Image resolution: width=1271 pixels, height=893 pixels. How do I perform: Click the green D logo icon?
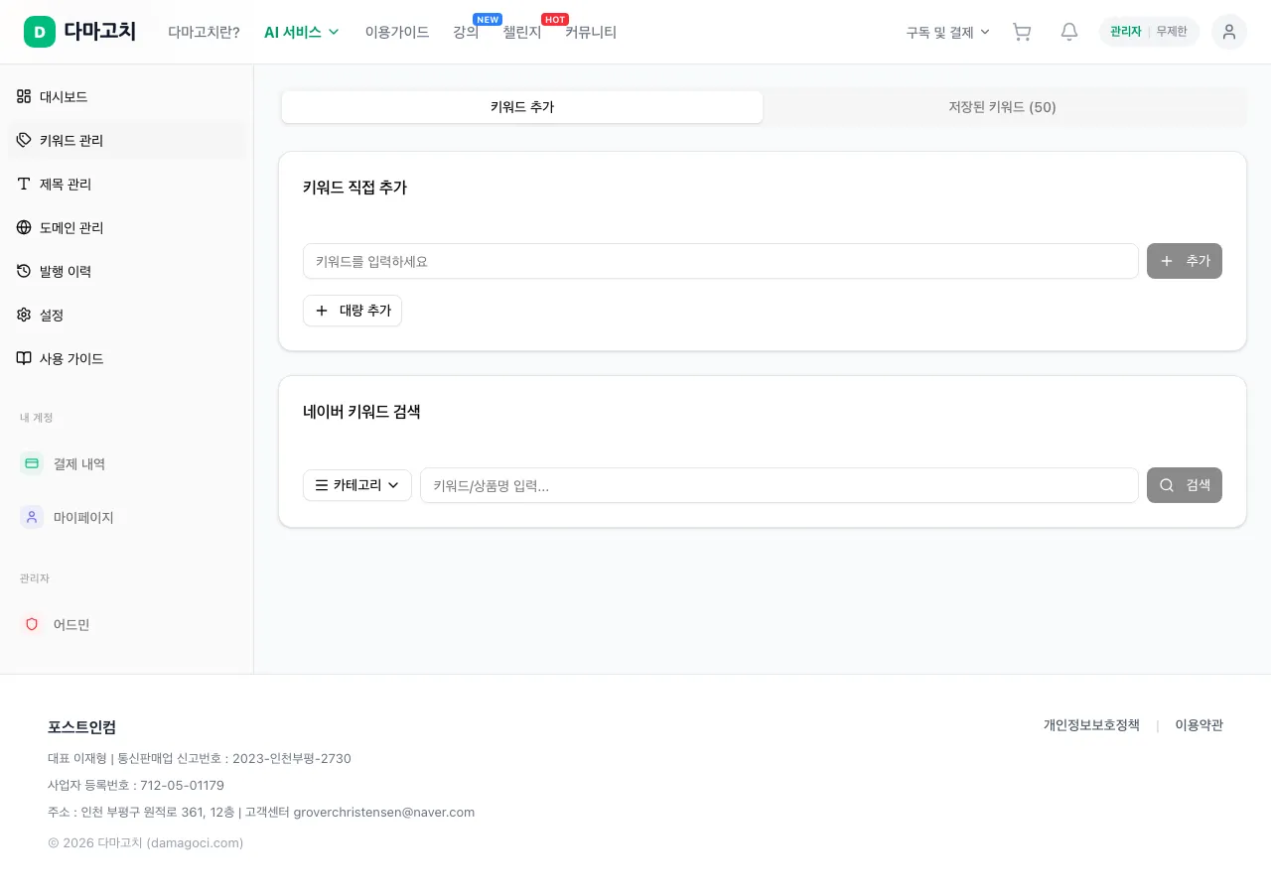click(x=40, y=32)
